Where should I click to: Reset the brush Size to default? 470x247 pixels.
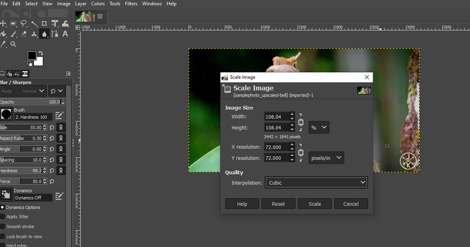(53, 128)
